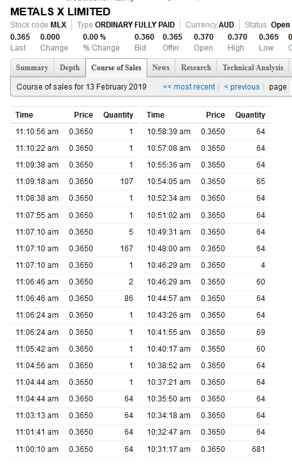Click quantity 60 at 10:46:29 am
The image size is (292, 466).
click(261, 282)
